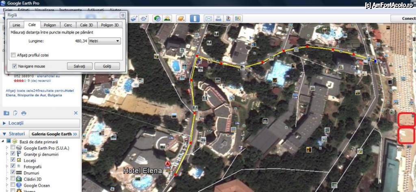Enable the Clădiri 3D layer checkbox
This screenshot has height=192, width=416.
point(13,179)
